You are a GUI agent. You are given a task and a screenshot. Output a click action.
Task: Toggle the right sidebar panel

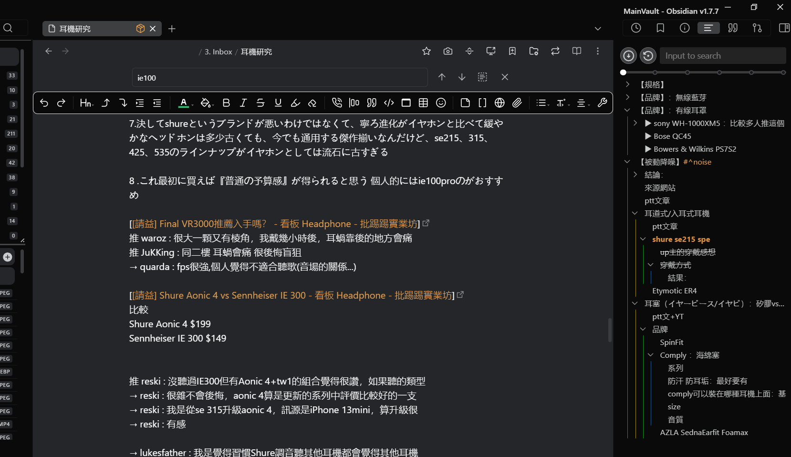pos(784,28)
